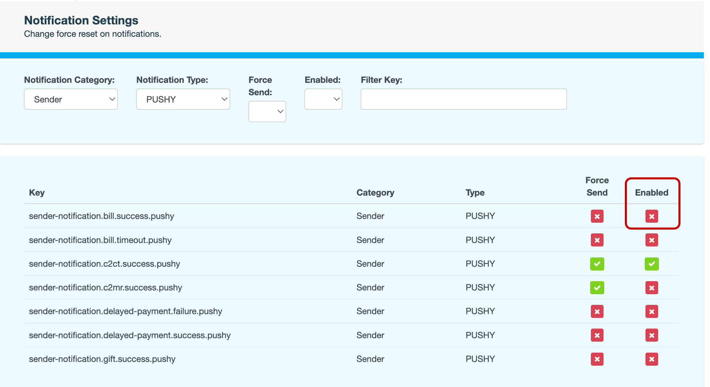Click the Enabled column header
The height and width of the screenshot is (387, 710).
tap(651, 192)
